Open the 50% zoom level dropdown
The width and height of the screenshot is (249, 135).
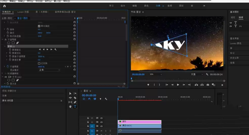coord(156,74)
